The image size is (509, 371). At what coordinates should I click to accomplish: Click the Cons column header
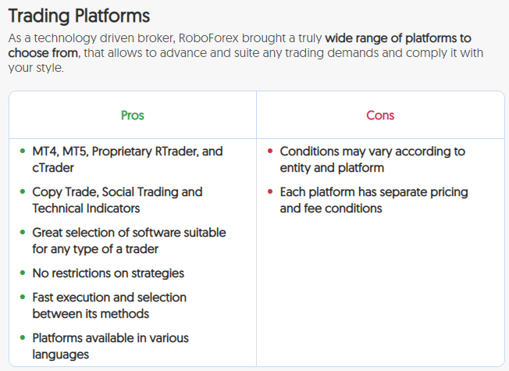[380, 116]
